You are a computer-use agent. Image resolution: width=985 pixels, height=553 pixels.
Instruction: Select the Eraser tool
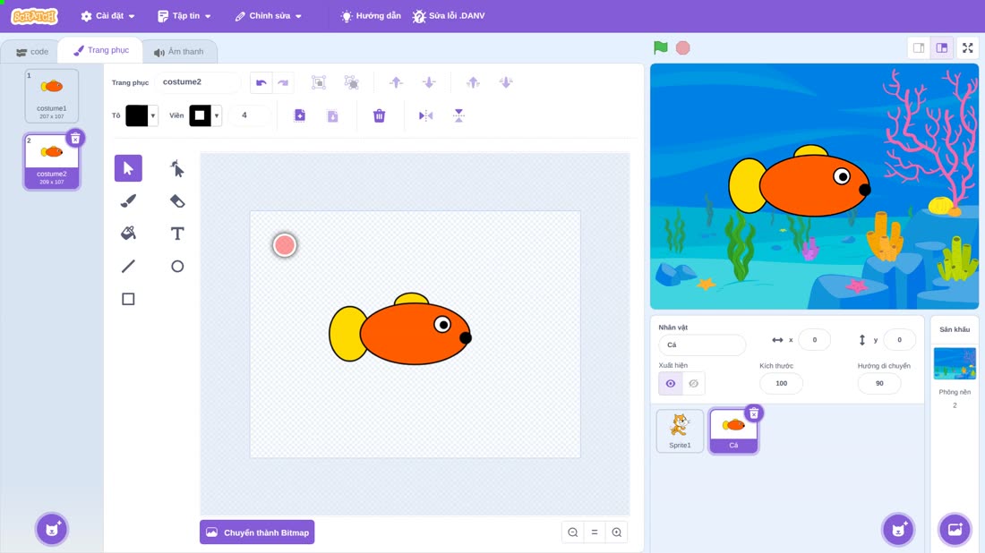tap(177, 200)
